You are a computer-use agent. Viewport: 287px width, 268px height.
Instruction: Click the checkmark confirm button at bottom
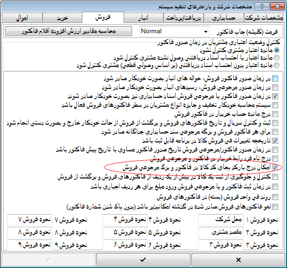click(143, 259)
